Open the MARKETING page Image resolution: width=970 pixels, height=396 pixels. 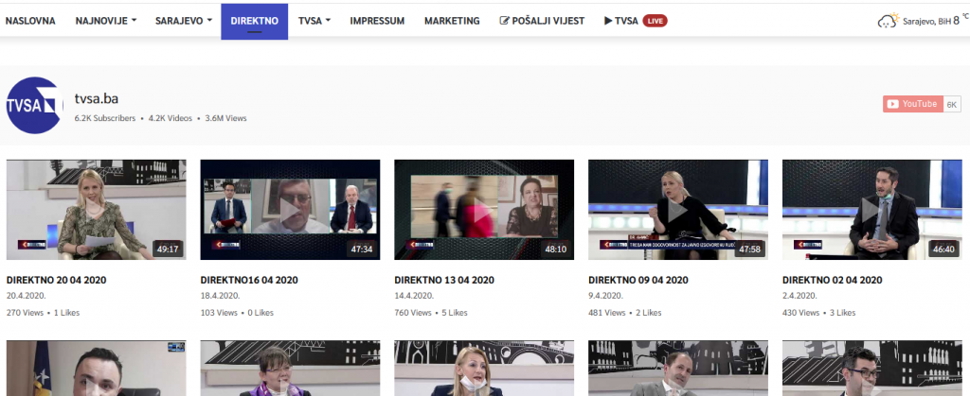click(x=452, y=21)
